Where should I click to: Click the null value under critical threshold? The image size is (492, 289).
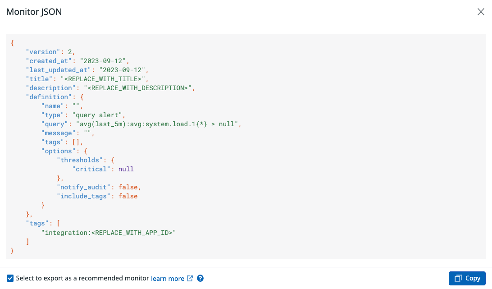point(126,169)
